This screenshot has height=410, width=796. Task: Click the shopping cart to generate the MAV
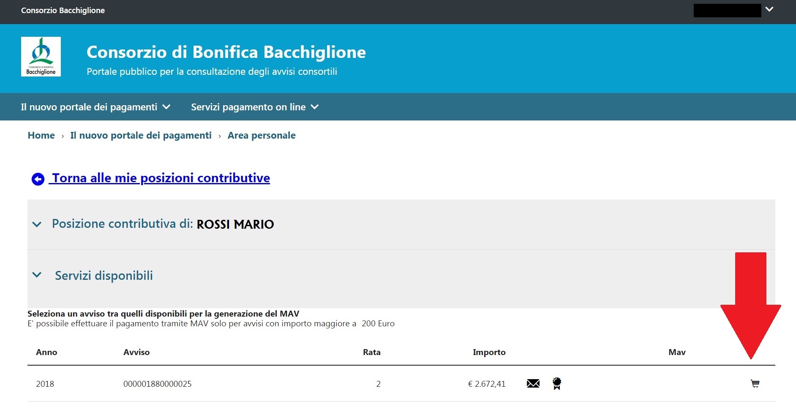coord(755,384)
